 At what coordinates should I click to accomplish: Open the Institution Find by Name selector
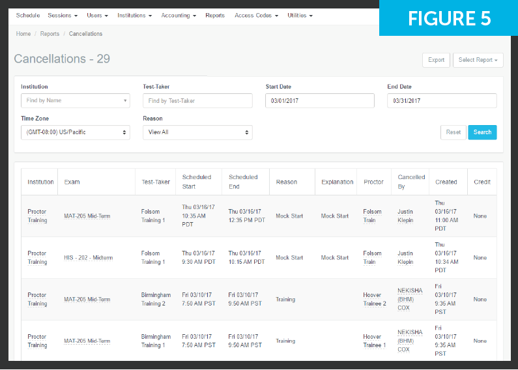[75, 101]
